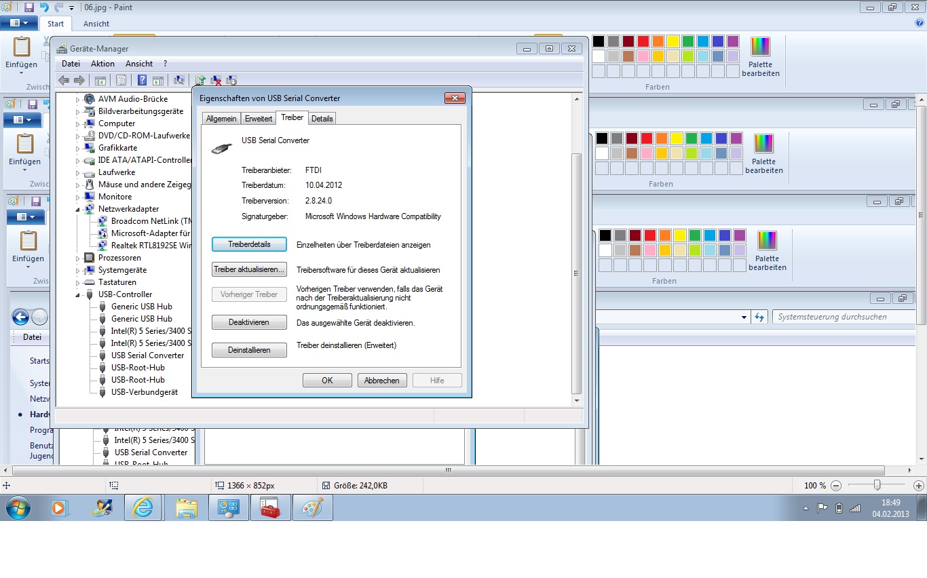Screen dimensions: 927x578
Task: Click Abbrechen in the properties dialog
Action: point(382,381)
